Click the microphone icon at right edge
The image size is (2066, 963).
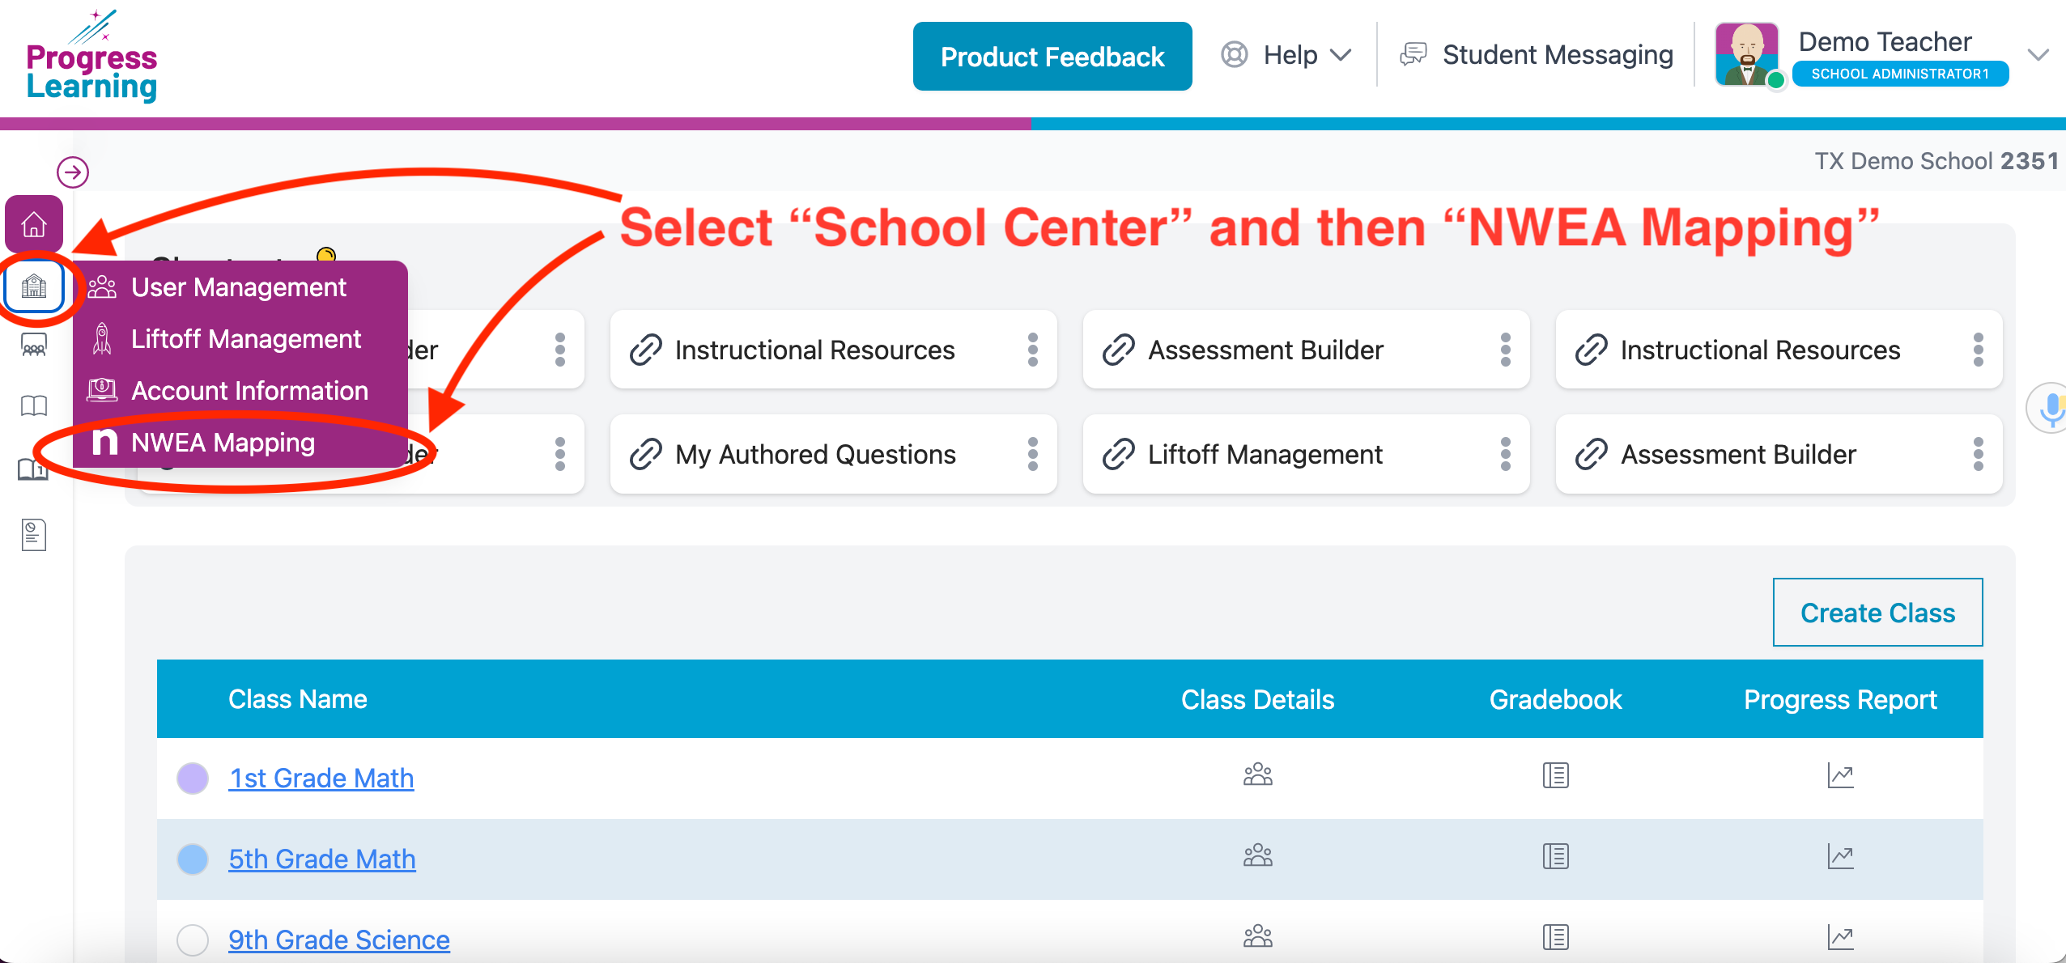click(2050, 408)
